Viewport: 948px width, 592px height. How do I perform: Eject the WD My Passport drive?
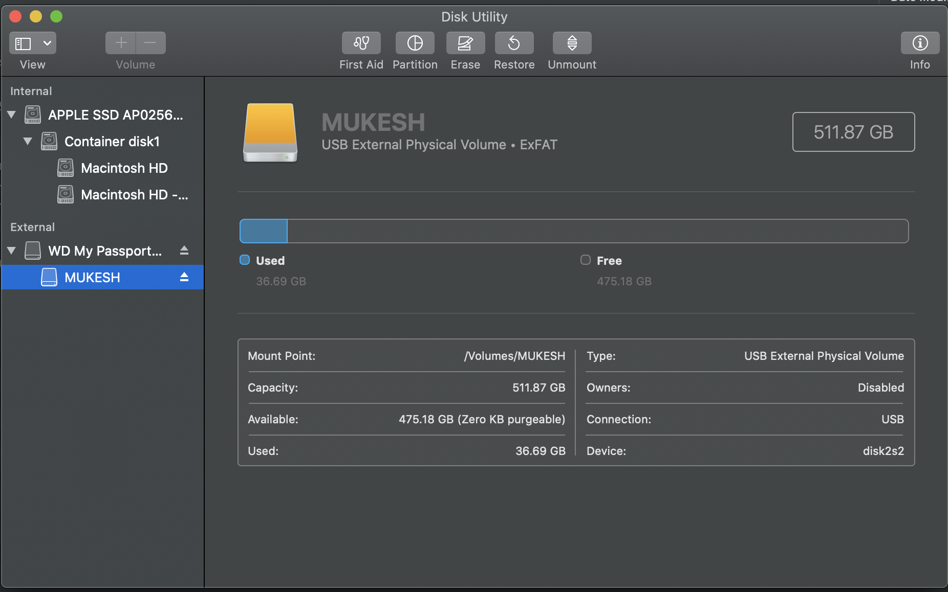pyautogui.click(x=184, y=251)
